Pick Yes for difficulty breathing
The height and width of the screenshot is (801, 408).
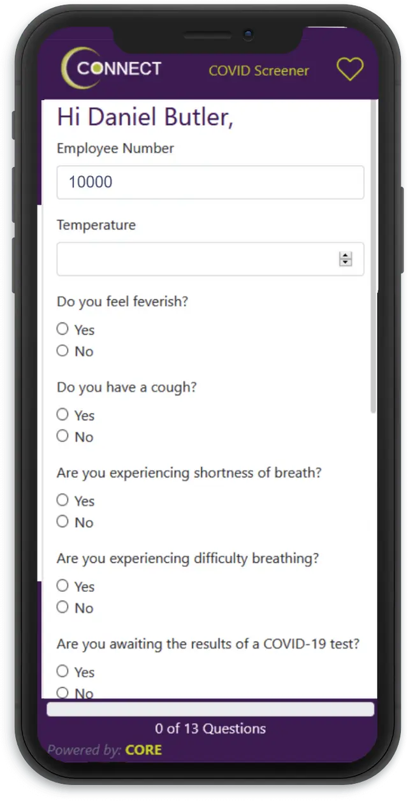62,585
